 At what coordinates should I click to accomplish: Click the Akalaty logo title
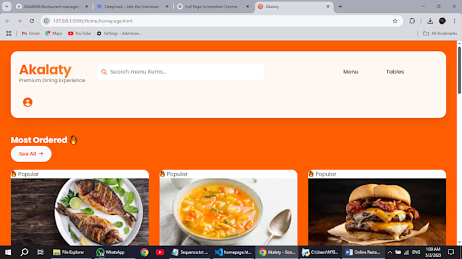(45, 70)
